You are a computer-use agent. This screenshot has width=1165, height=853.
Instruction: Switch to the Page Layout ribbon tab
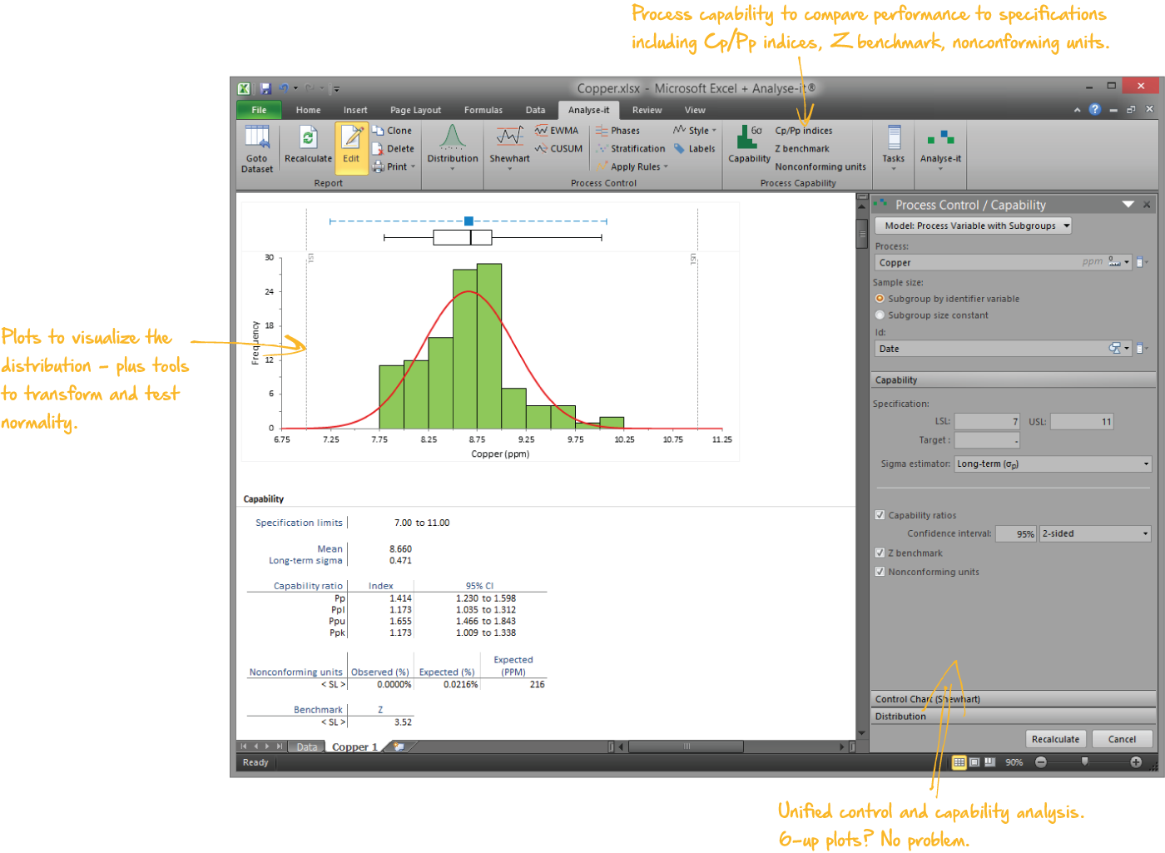pyautogui.click(x=415, y=110)
